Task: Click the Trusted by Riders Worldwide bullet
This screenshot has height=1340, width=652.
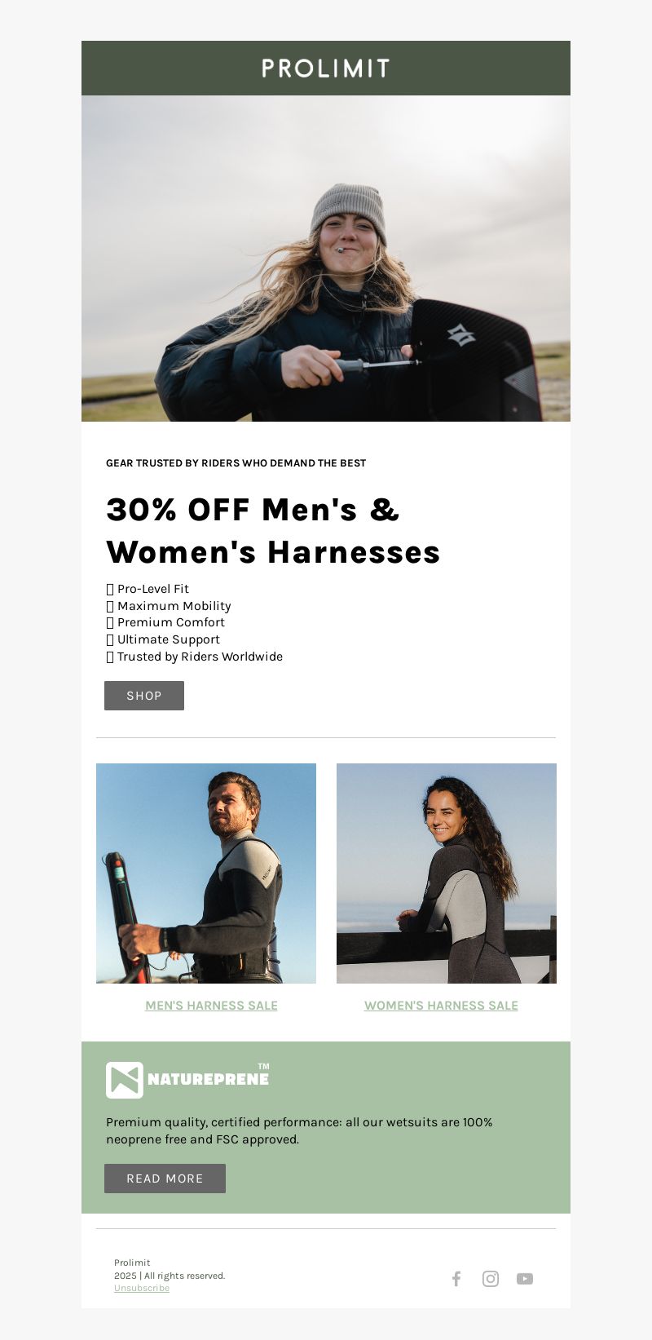Action: (195, 657)
